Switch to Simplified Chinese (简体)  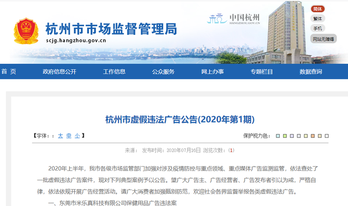(x=318, y=9)
